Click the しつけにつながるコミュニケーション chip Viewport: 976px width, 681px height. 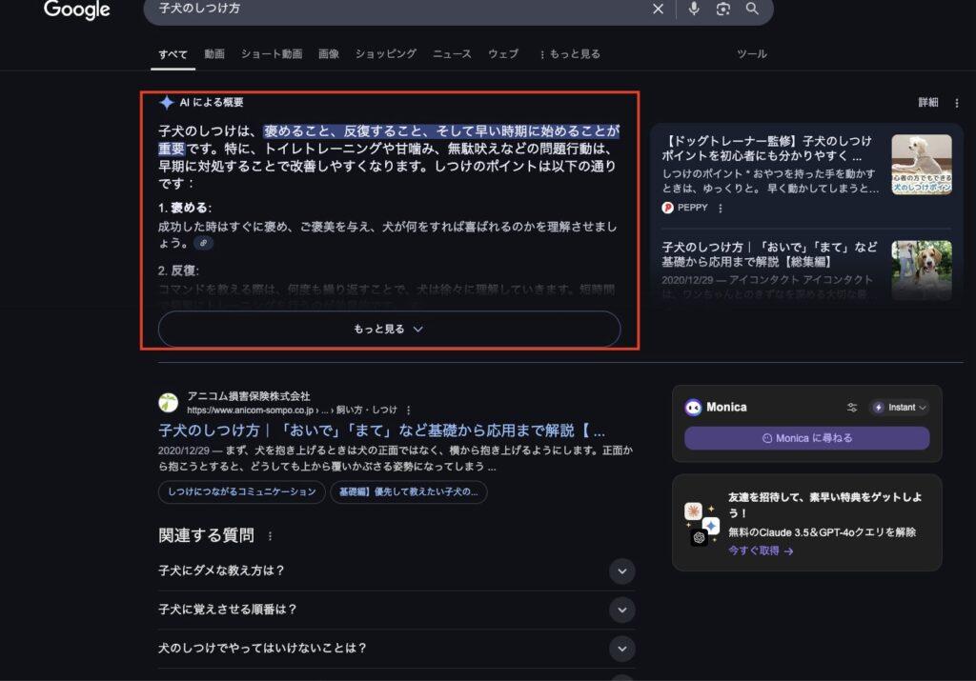(241, 491)
